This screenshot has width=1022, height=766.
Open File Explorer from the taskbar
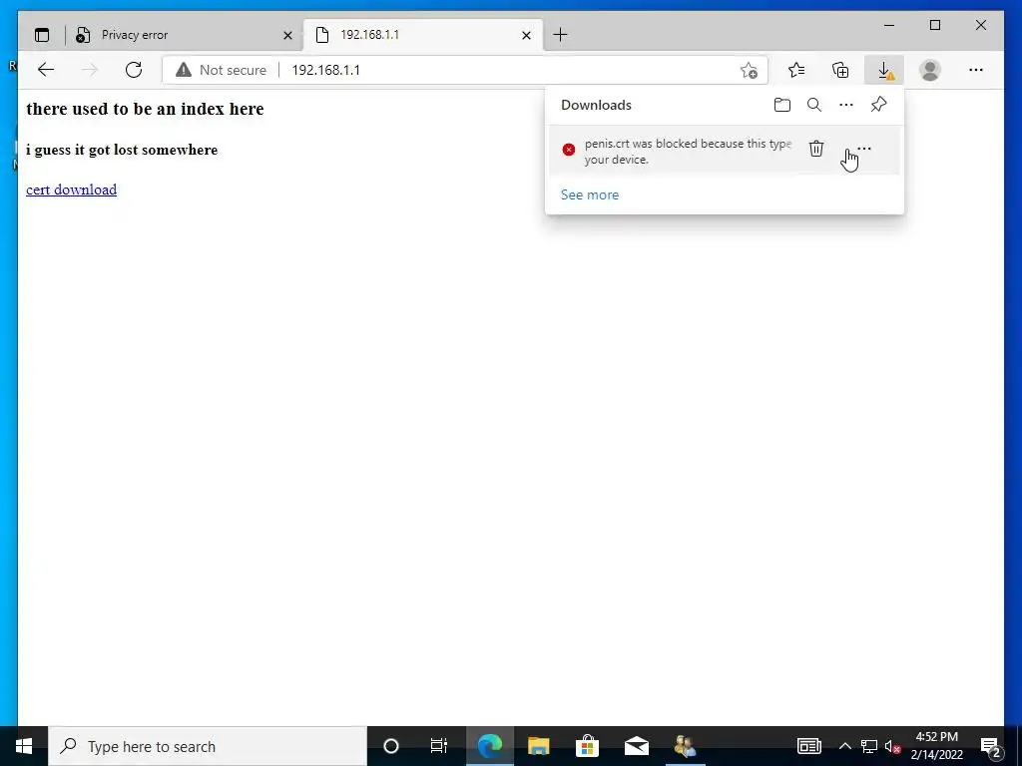pos(538,746)
